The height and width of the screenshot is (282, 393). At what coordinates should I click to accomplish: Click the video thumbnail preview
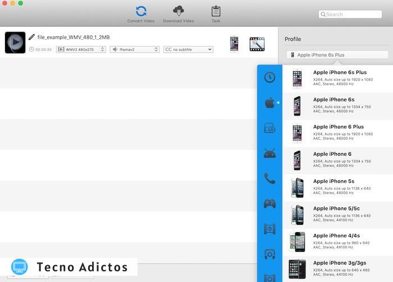click(15, 43)
